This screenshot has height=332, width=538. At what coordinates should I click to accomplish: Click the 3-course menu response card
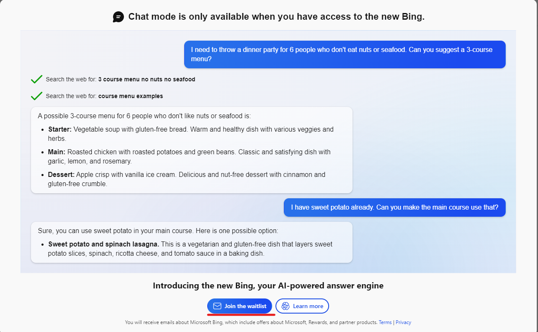(192, 150)
